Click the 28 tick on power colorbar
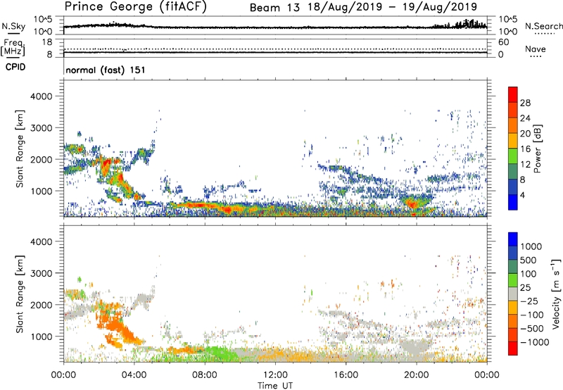Viewport: 563px width, 390px height. (x=525, y=103)
